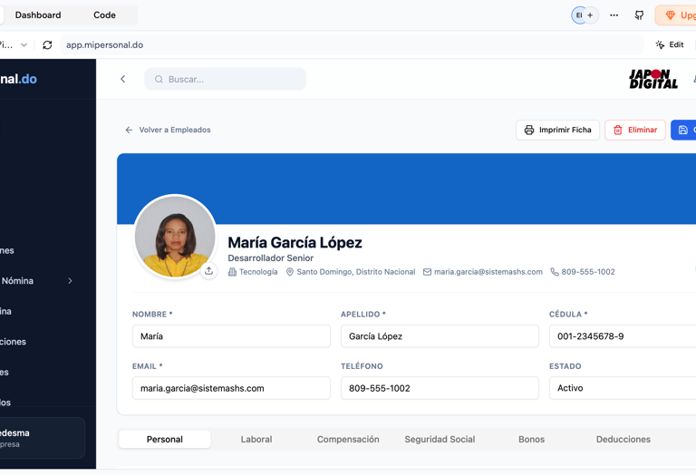
Task: Click María García's profile photo
Action: click(175, 237)
